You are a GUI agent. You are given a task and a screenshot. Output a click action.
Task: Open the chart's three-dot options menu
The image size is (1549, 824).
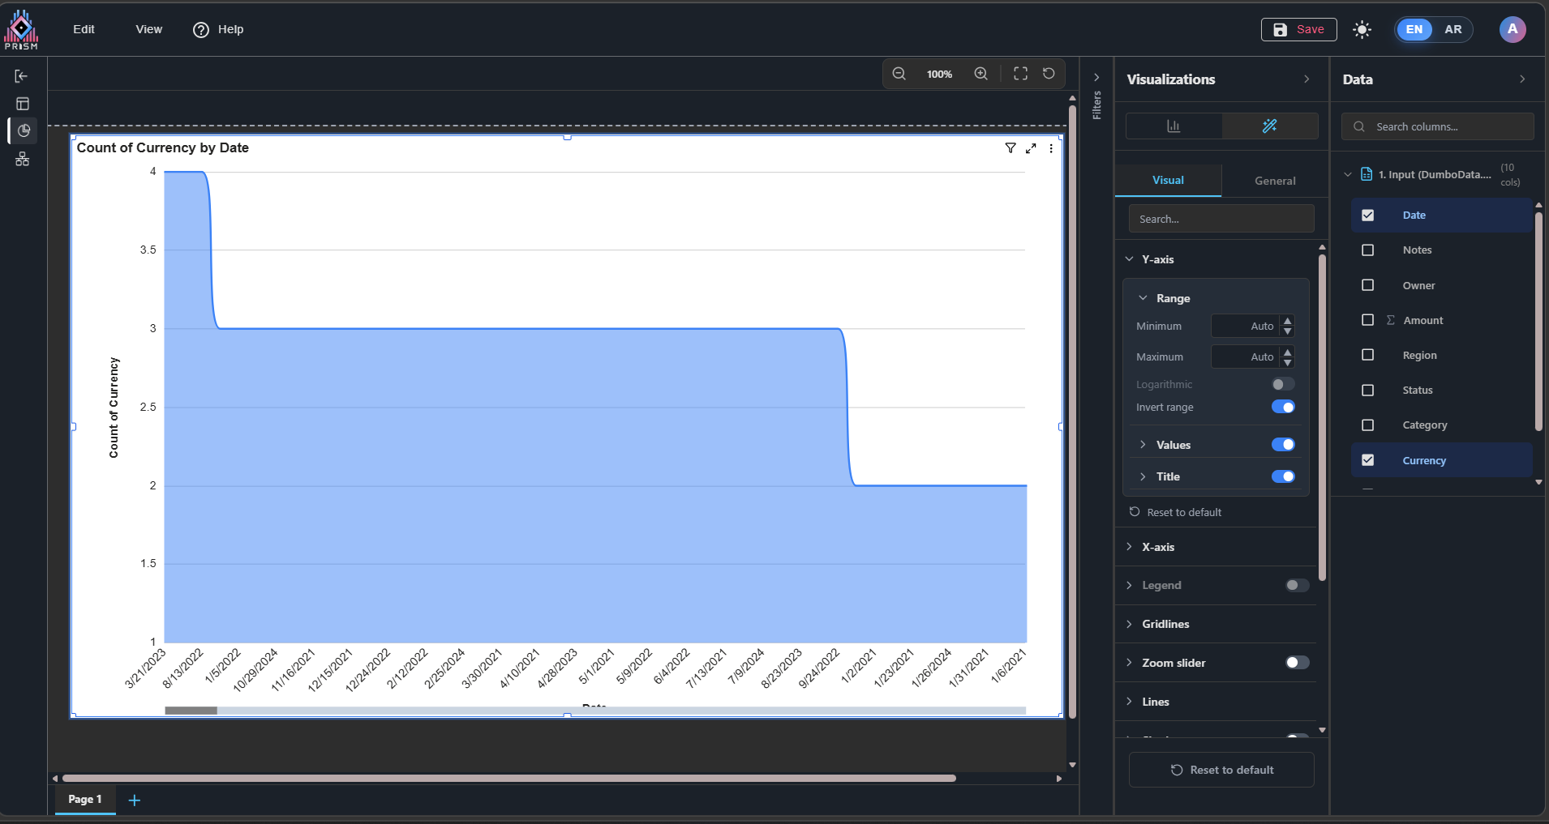pos(1051,148)
